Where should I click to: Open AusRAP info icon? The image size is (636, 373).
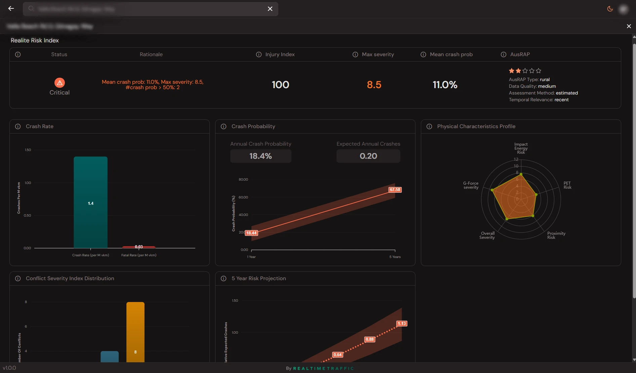click(503, 54)
